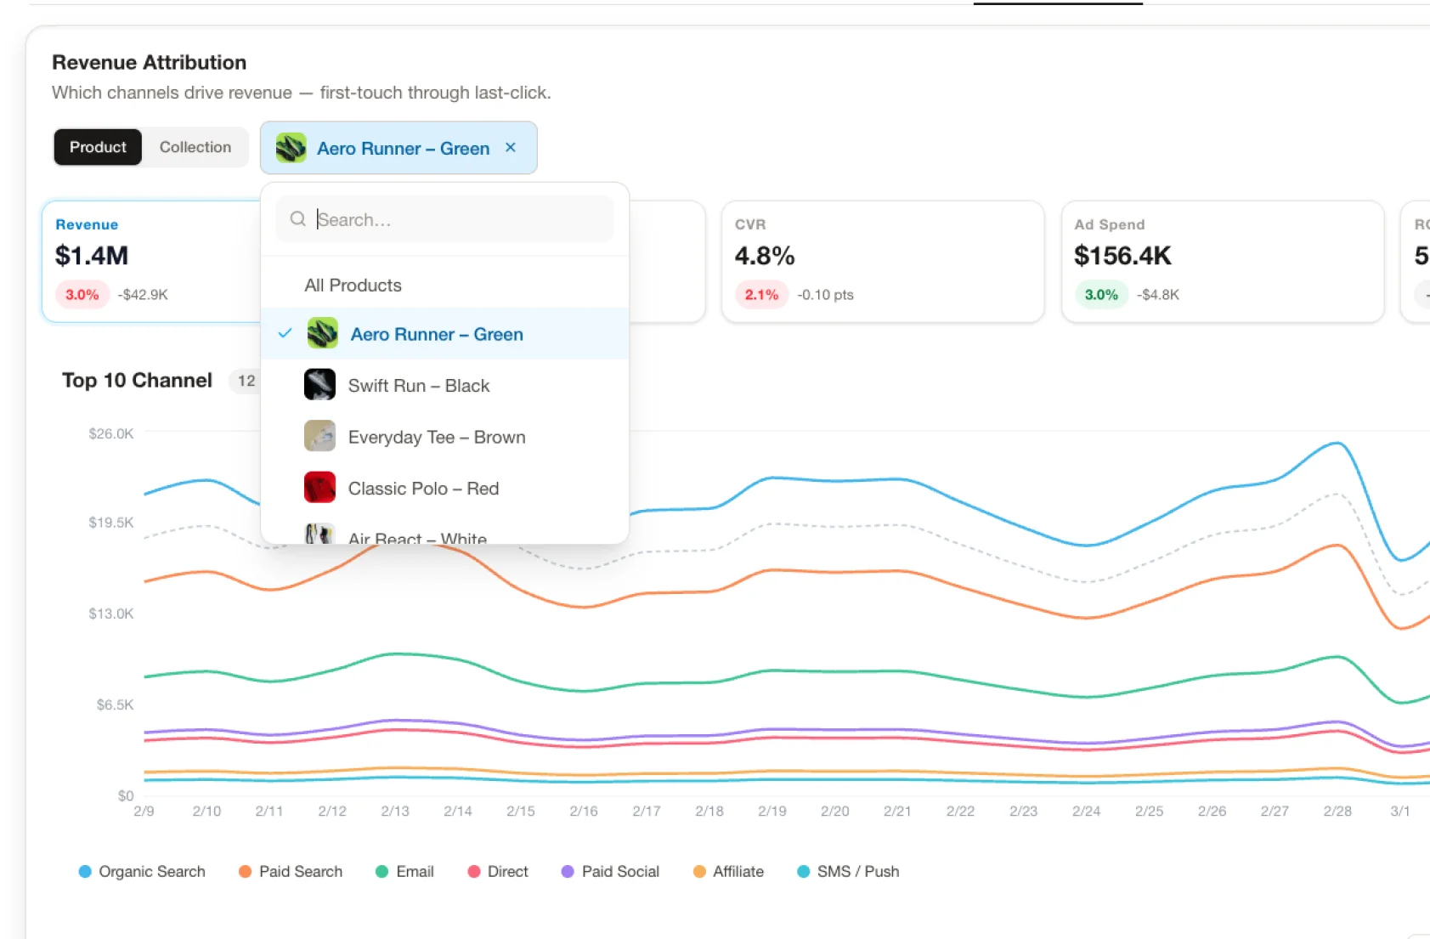Toggle Paid Search series in legend
1430x939 pixels.
pyautogui.click(x=291, y=871)
